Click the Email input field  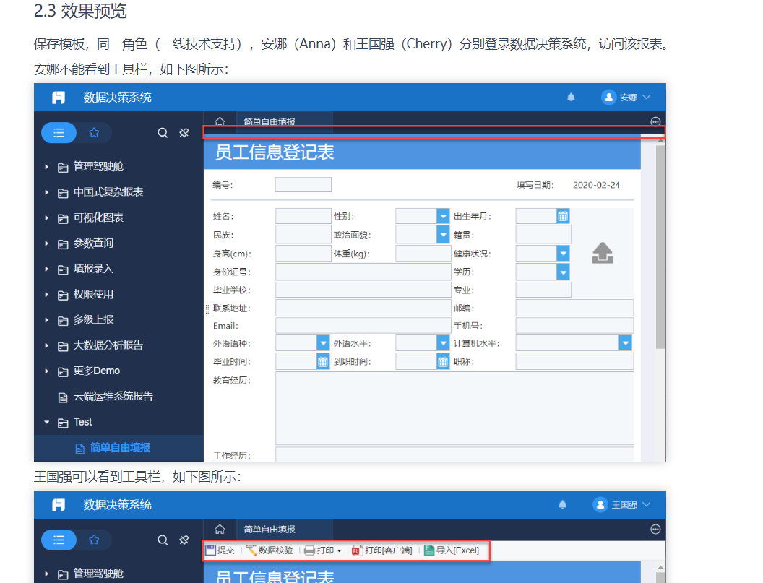click(363, 325)
